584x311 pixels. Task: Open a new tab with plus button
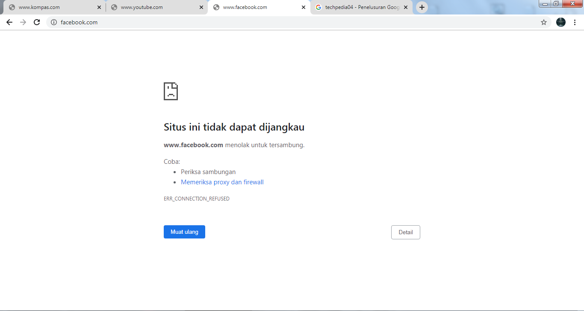(422, 7)
